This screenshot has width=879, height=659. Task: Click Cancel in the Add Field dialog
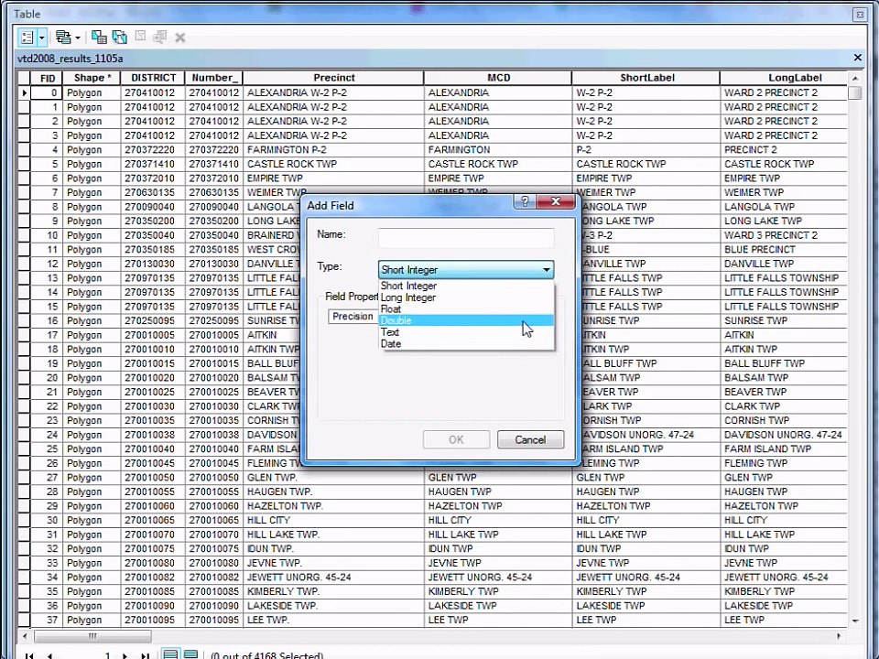point(530,439)
